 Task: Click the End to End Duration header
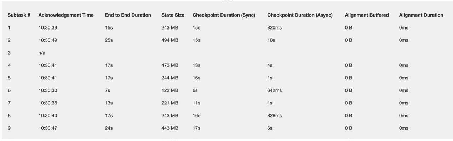(x=128, y=15)
